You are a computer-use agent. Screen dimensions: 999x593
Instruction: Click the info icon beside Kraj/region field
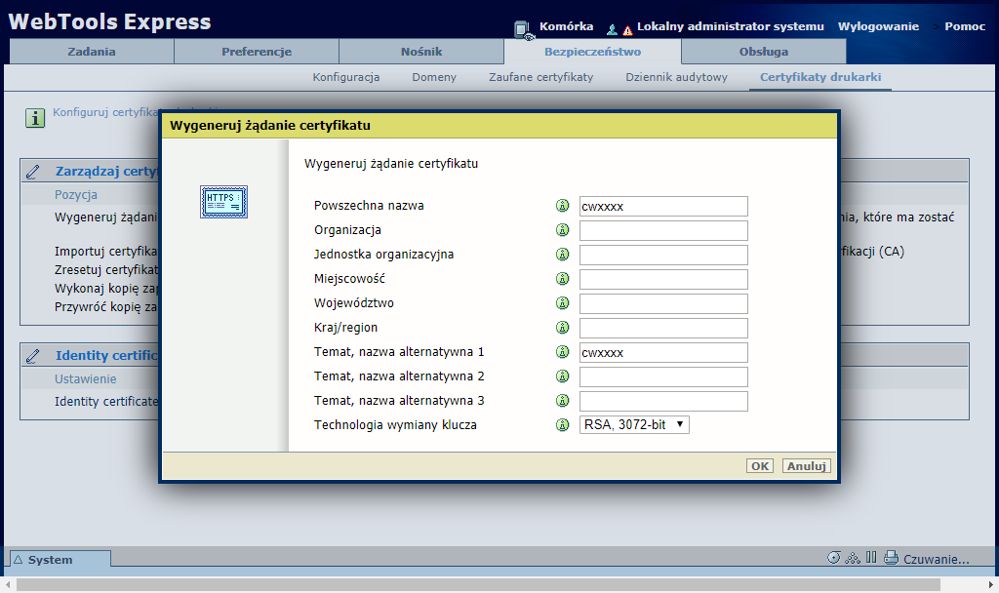(562, 328)
